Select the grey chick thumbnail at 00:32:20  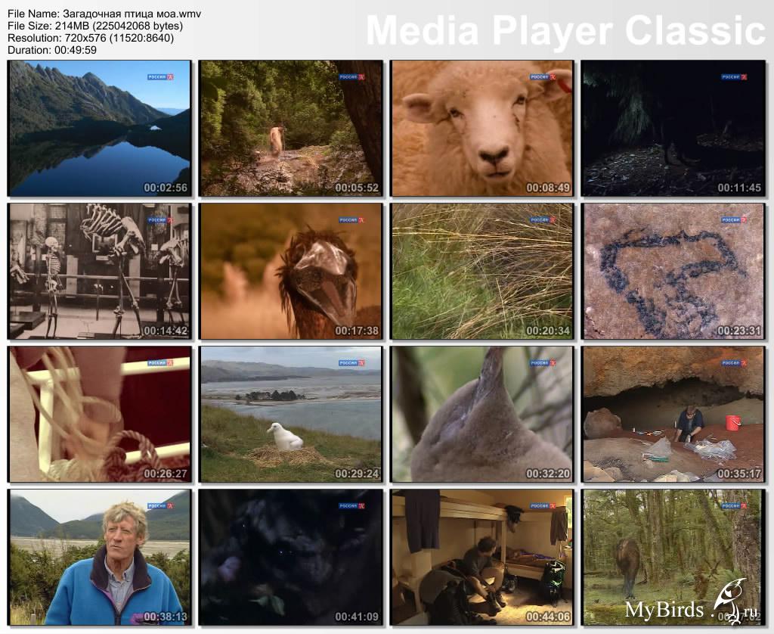coord(481,414)
